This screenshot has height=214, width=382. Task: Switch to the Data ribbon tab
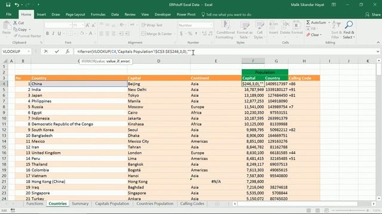click(x=115, y=14)
